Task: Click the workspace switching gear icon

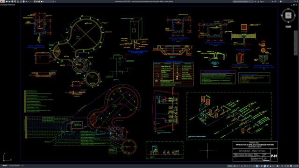Action: [x=277, y=166]
